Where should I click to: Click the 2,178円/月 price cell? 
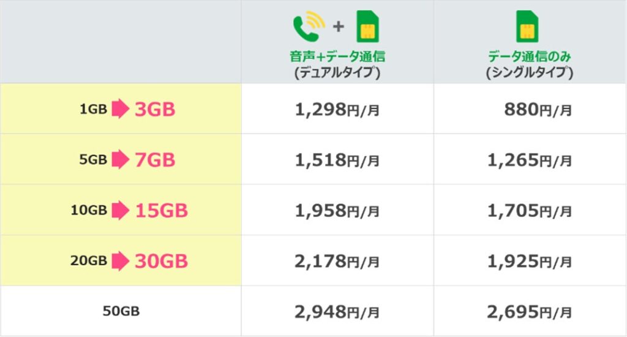337,262
